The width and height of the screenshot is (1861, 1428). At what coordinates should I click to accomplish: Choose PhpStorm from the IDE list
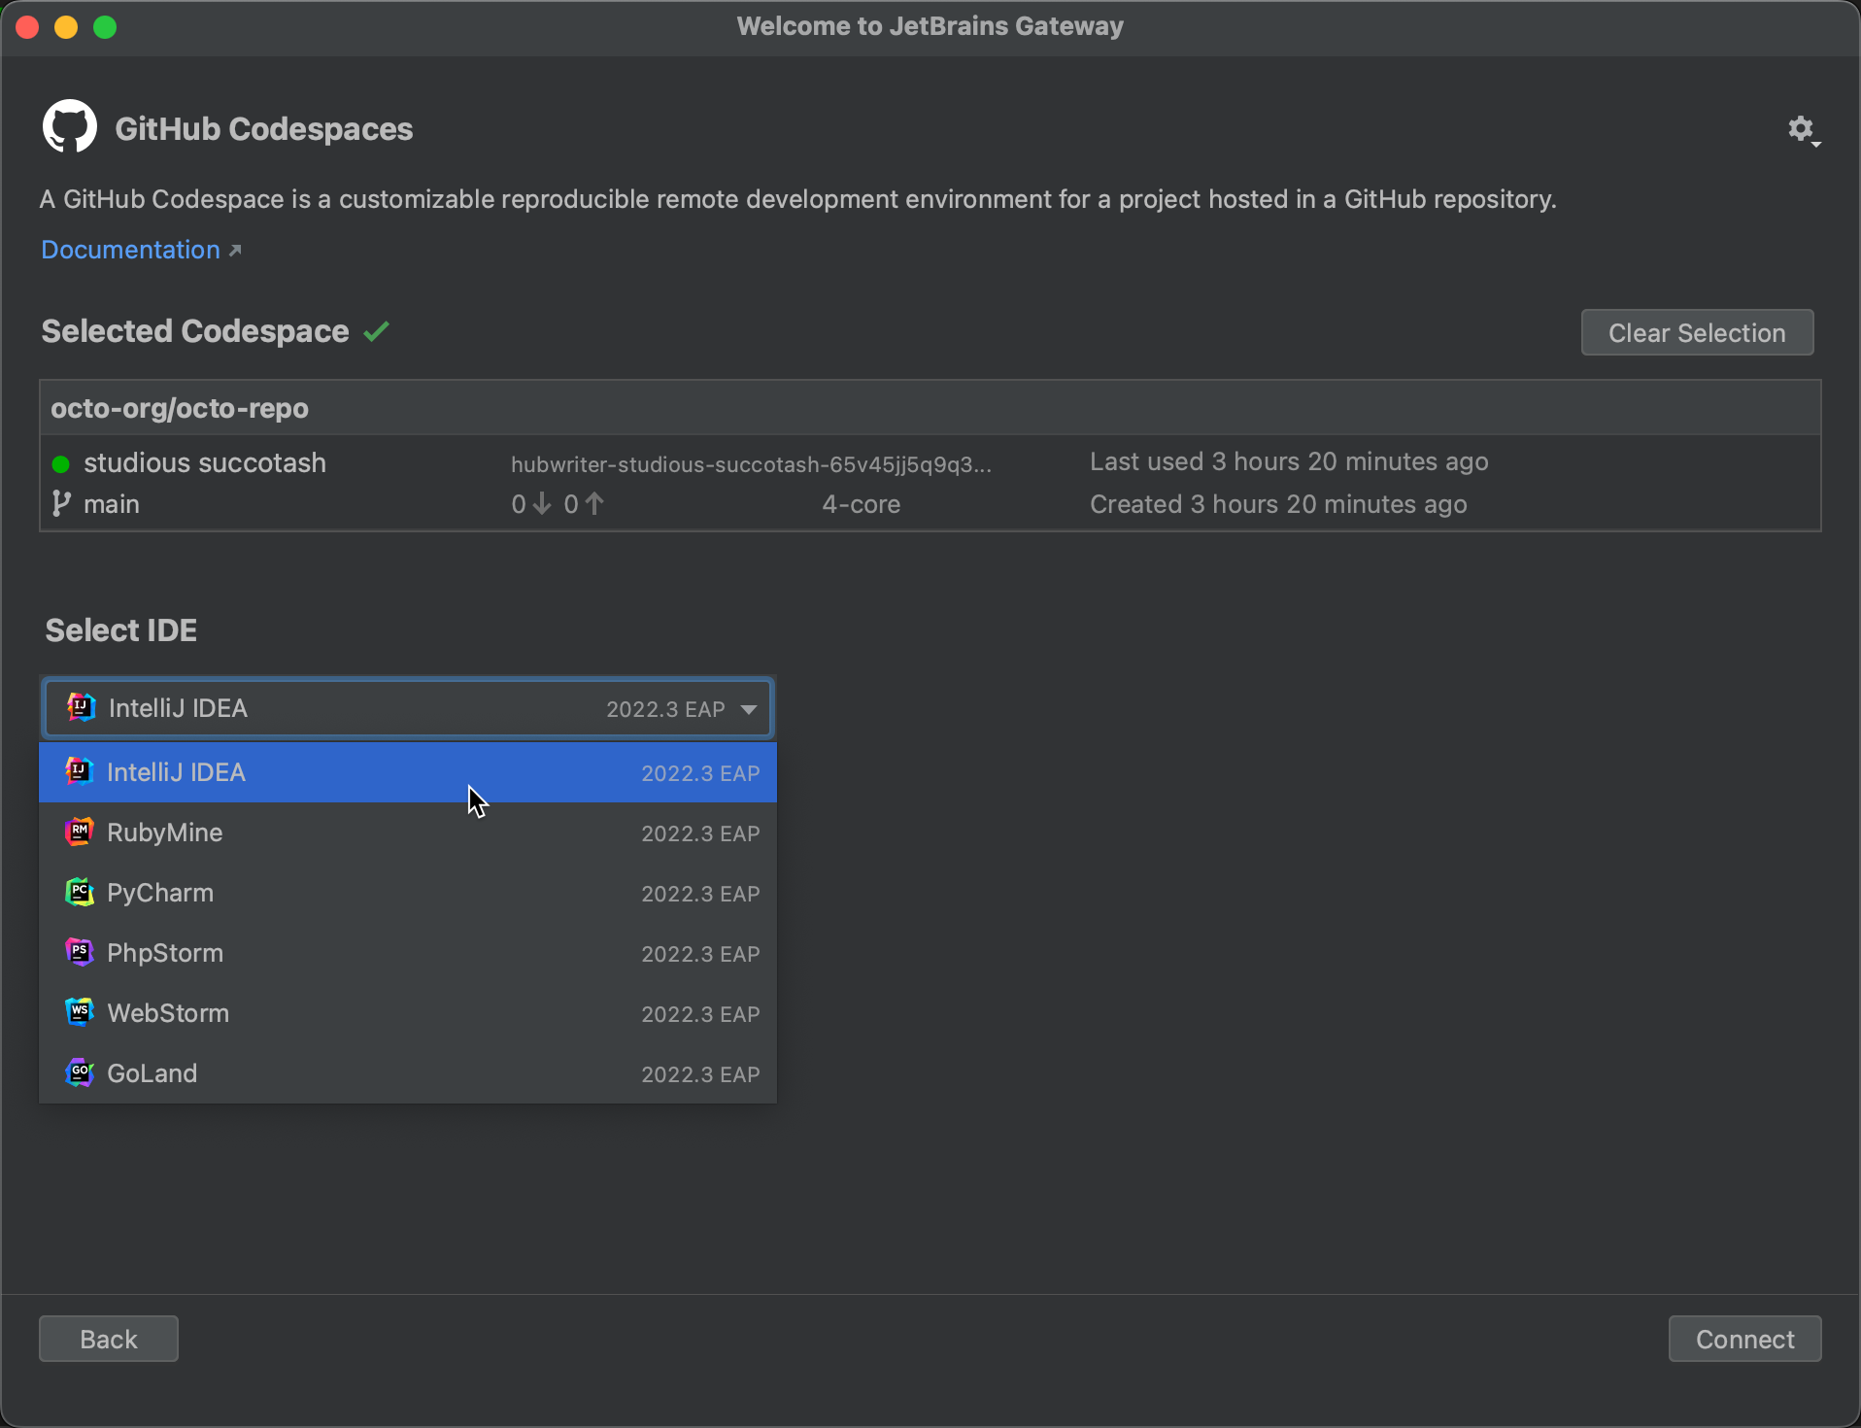(407, 953)
